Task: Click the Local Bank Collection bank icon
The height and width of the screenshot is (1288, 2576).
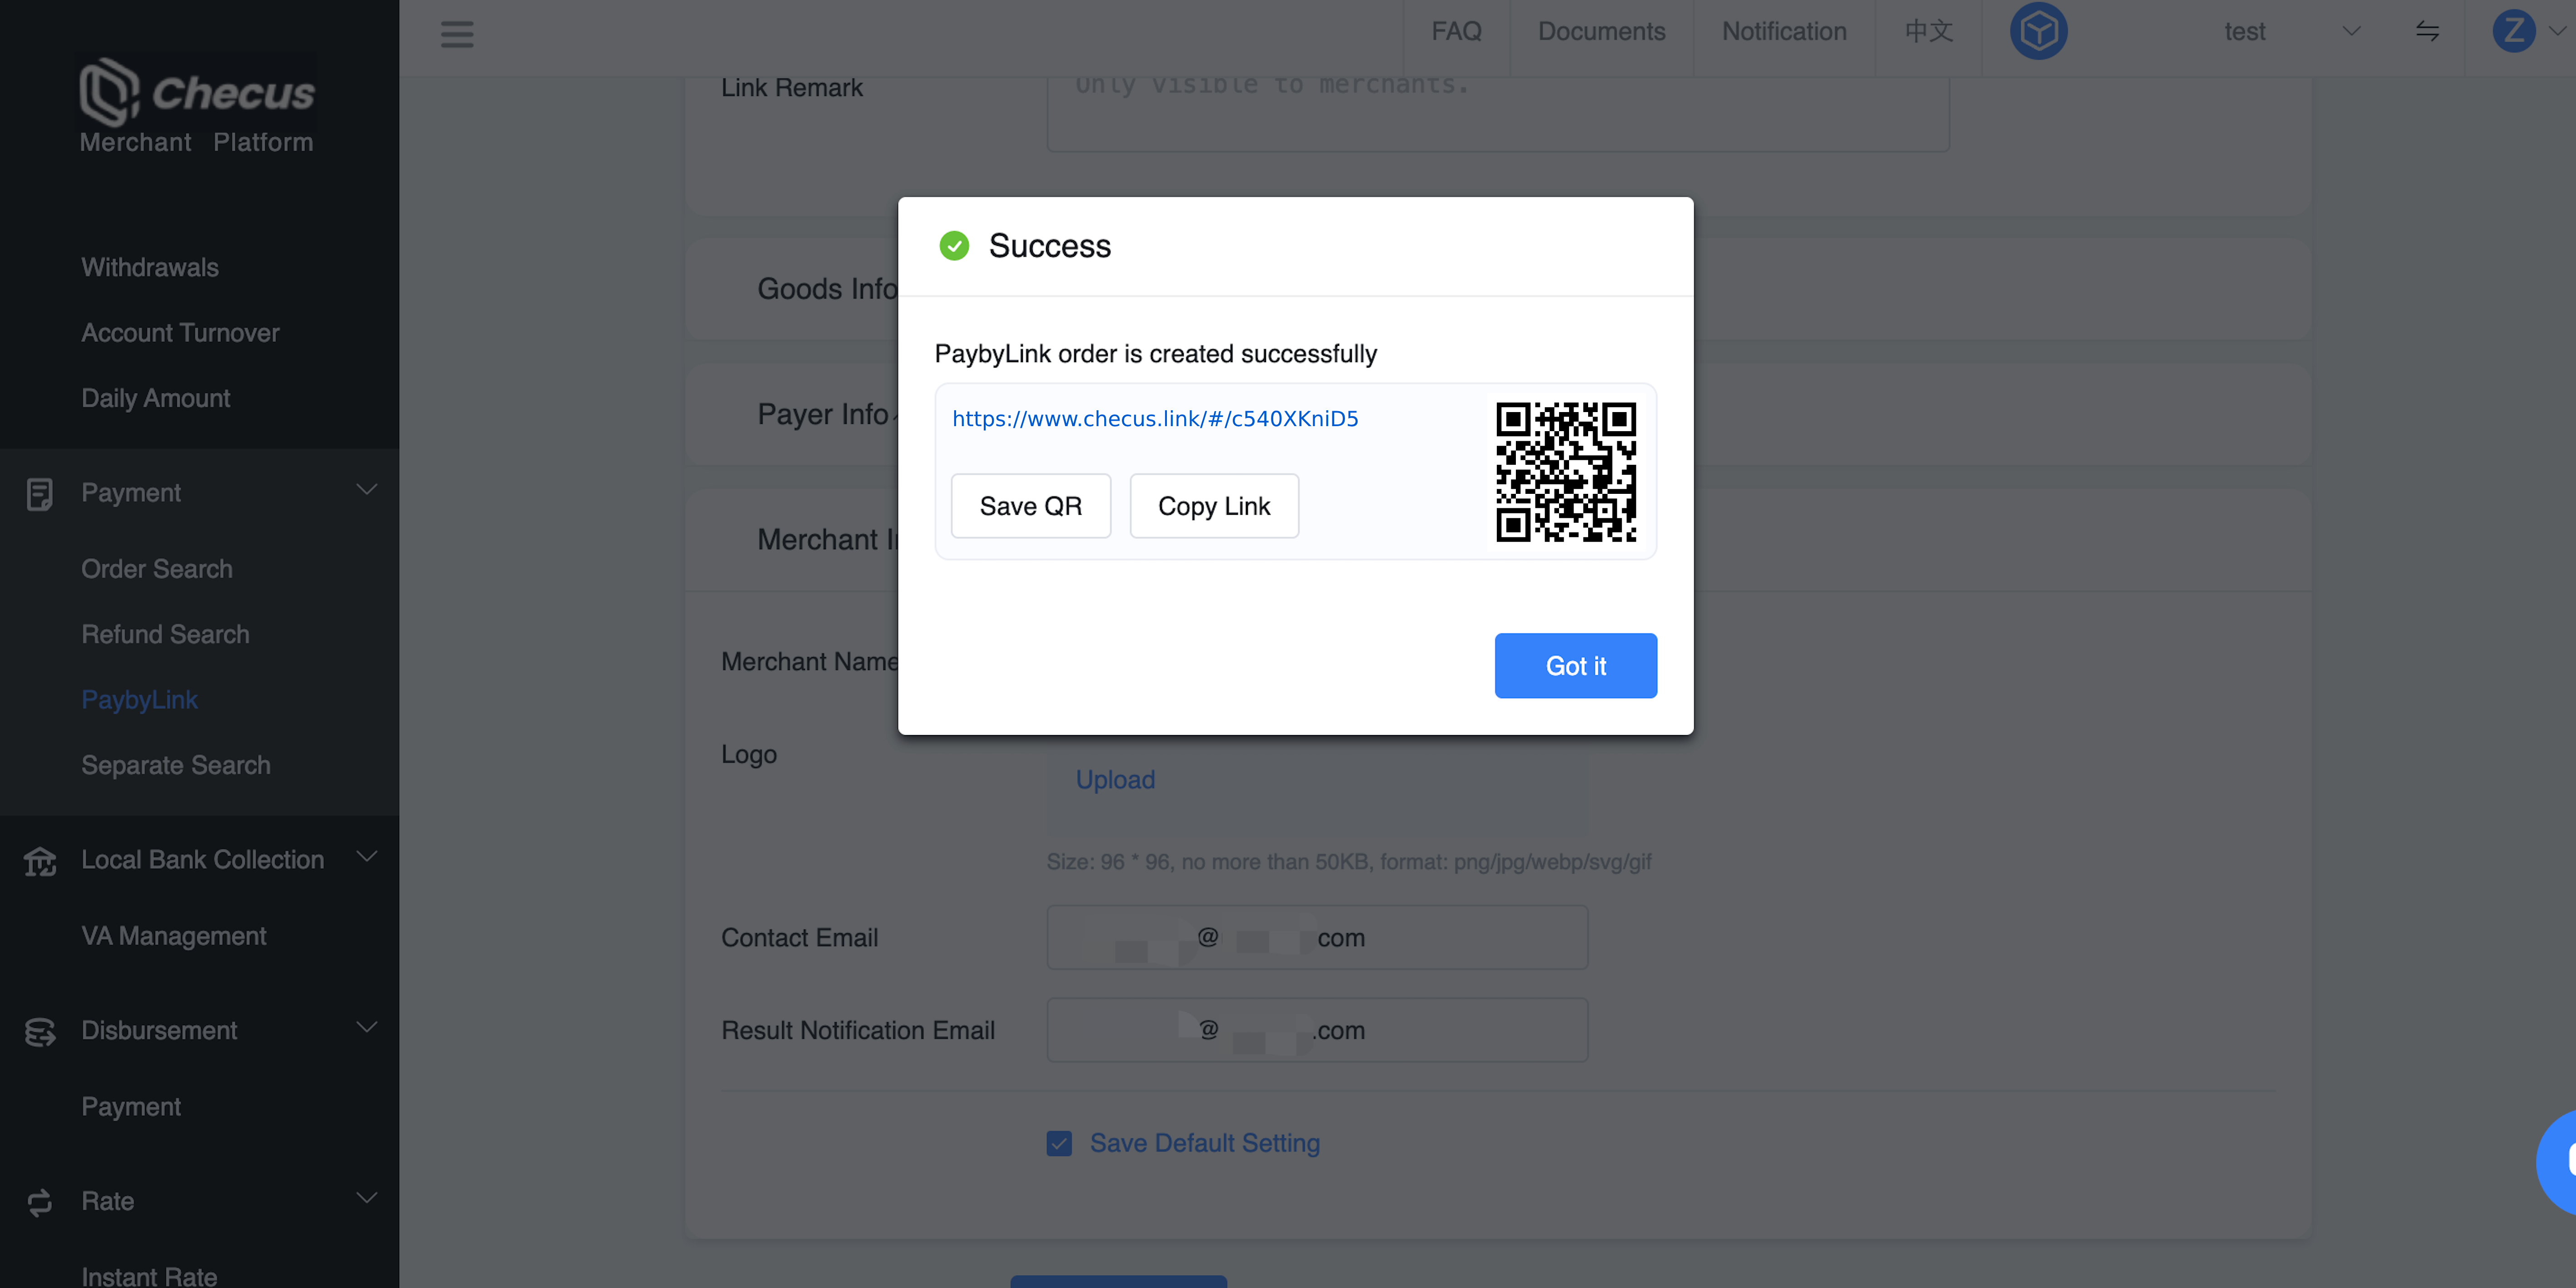Action: point(40,861)
